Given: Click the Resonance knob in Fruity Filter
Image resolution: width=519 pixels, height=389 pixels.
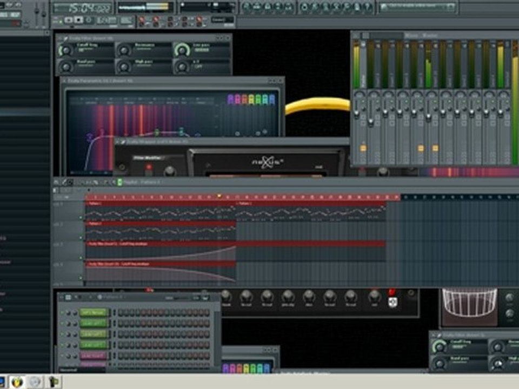Looking at the screenshot, I should click(x=124, y=50).
